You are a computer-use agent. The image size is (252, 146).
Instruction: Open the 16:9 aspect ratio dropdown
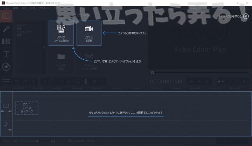coord(221,82)
